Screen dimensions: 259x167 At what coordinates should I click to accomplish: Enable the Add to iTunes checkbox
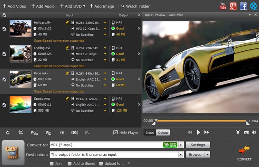click(x=70, y=163)
